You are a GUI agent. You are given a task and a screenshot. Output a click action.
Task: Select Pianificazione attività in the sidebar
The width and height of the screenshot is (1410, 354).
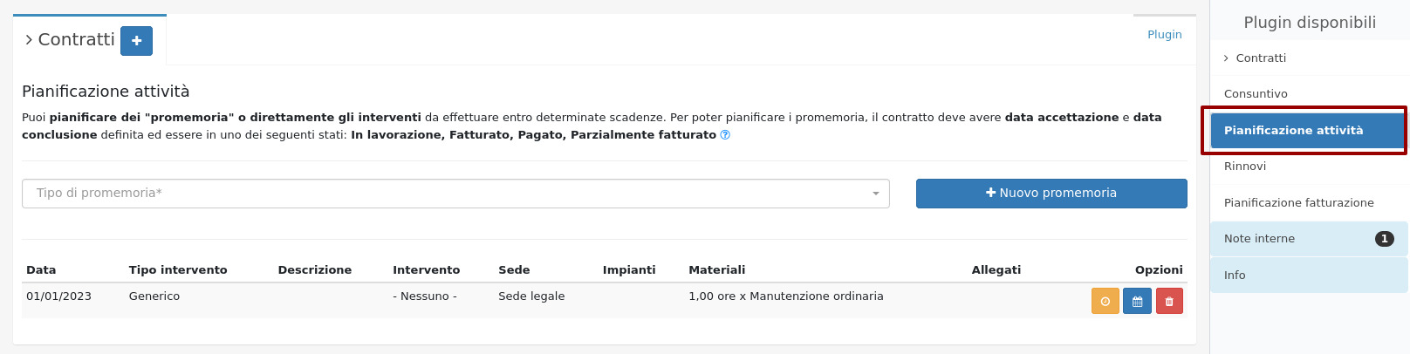1293,131
